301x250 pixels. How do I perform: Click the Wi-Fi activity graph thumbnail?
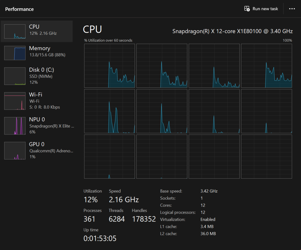(15, 101)
